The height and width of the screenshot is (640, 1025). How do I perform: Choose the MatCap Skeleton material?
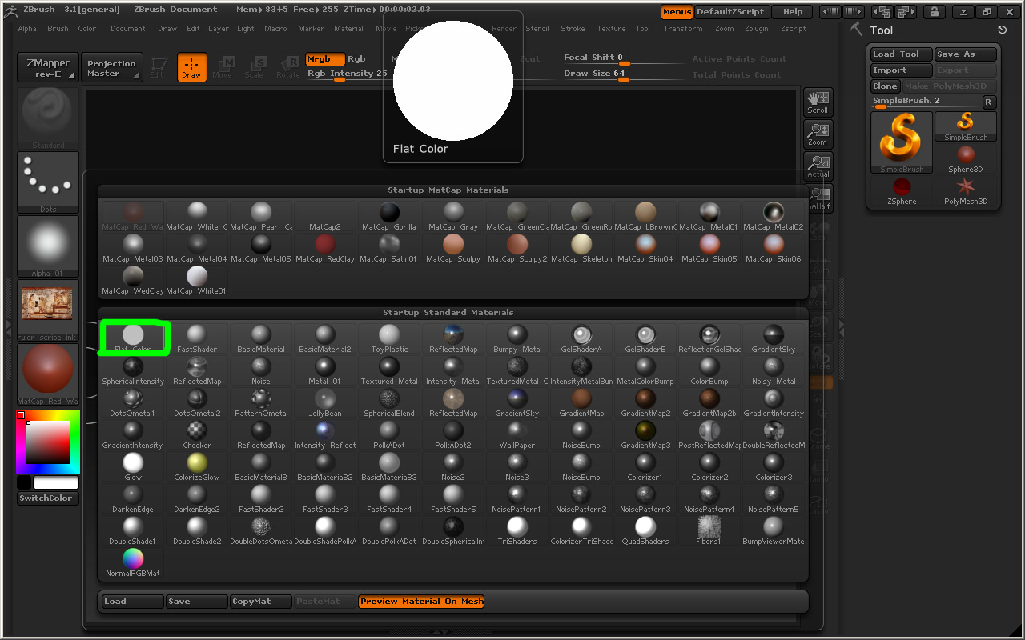pyautogui.click(x=581, y=248)
